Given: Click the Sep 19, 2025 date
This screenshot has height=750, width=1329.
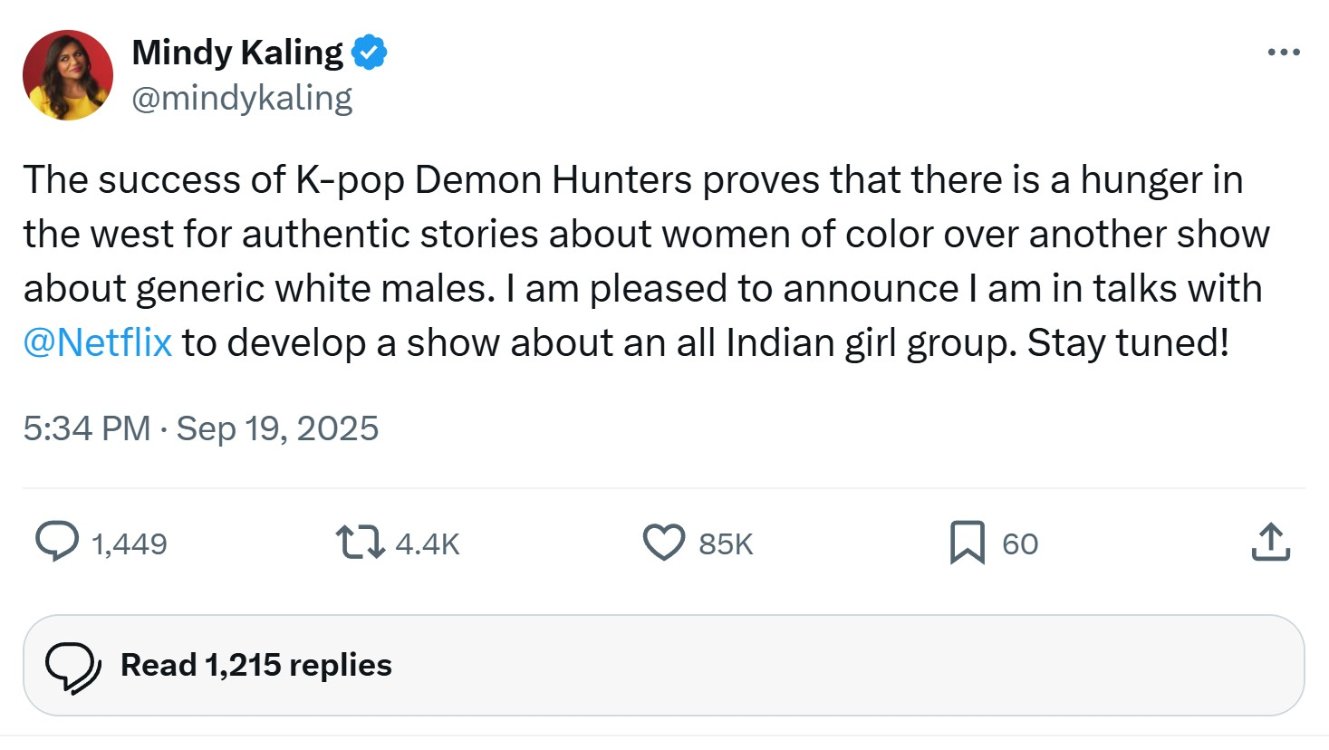Looking at the screenshot, I should pos(277,428).
